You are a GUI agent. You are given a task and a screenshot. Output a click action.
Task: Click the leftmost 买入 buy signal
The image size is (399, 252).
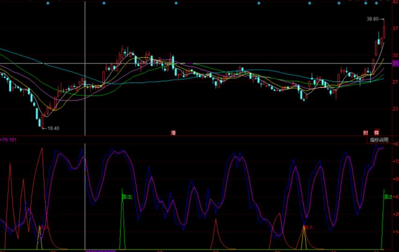[44, 228]
